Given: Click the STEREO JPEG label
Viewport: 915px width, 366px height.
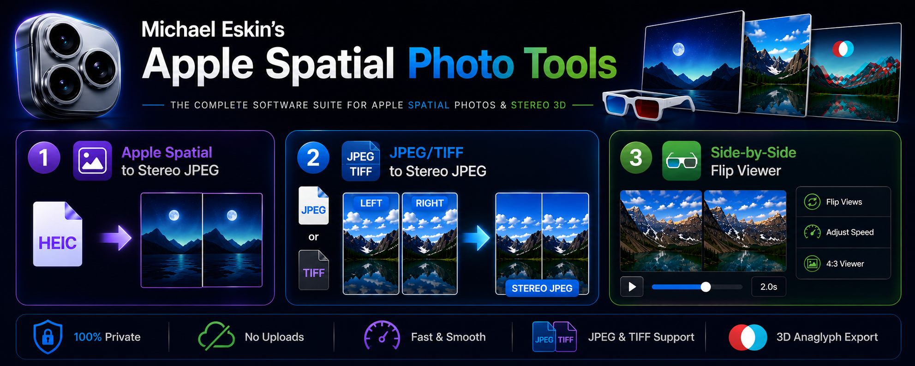Looking at the screenshot, I should pyautogui.click(x=542, y=288).
